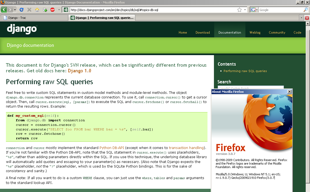
Task: Minimize the Firefox window
Action: [298, 2]
